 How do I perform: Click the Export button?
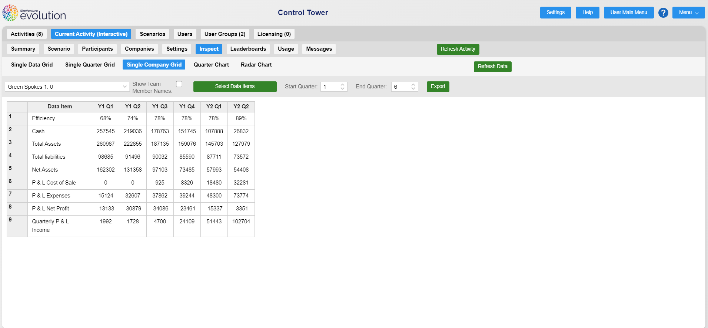438,87
